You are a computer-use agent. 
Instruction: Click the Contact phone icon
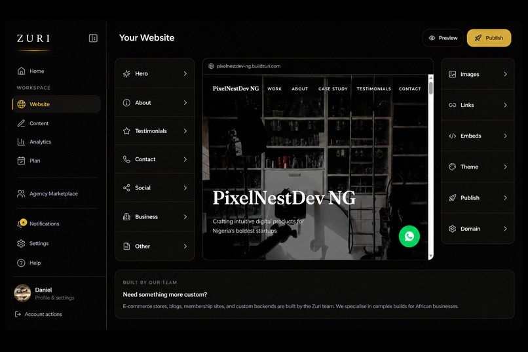[x=126, y=159]
